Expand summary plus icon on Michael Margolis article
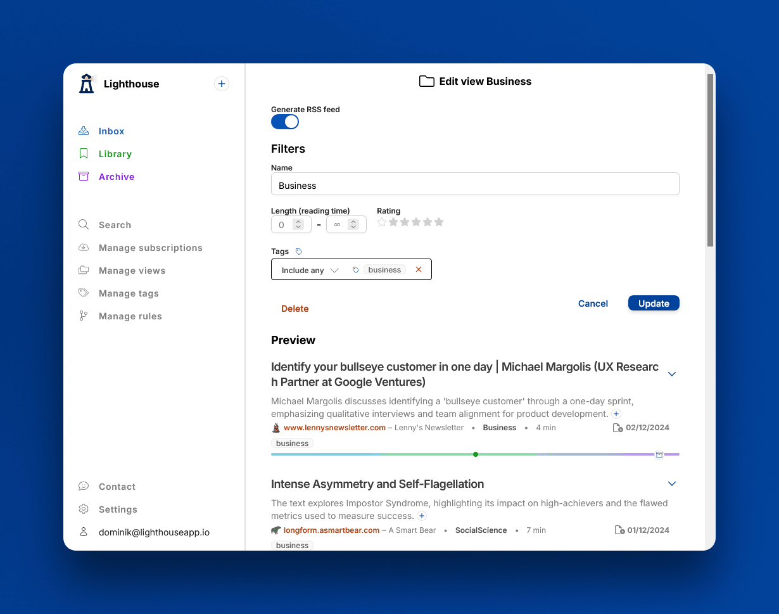 (x=616, y=414)
